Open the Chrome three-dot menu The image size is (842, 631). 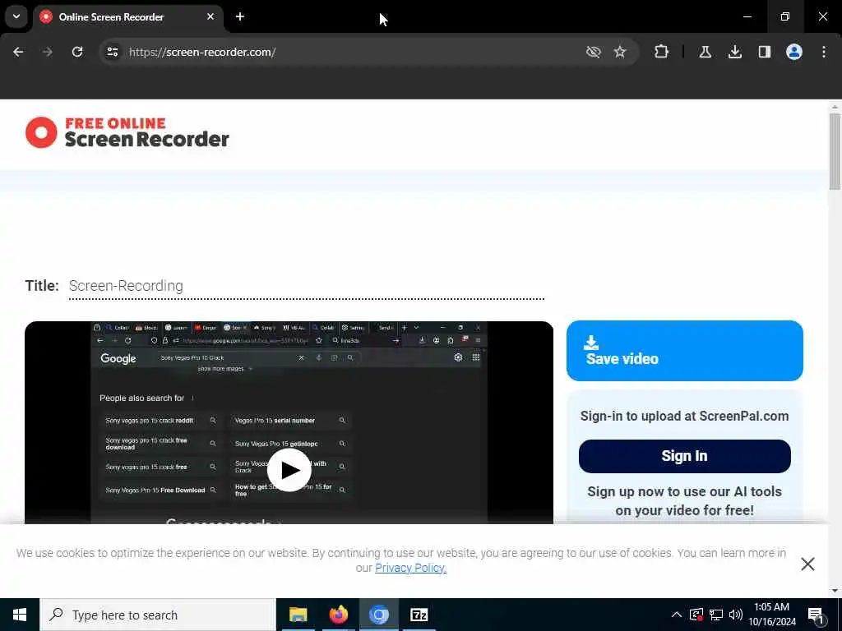coord(824,52)
